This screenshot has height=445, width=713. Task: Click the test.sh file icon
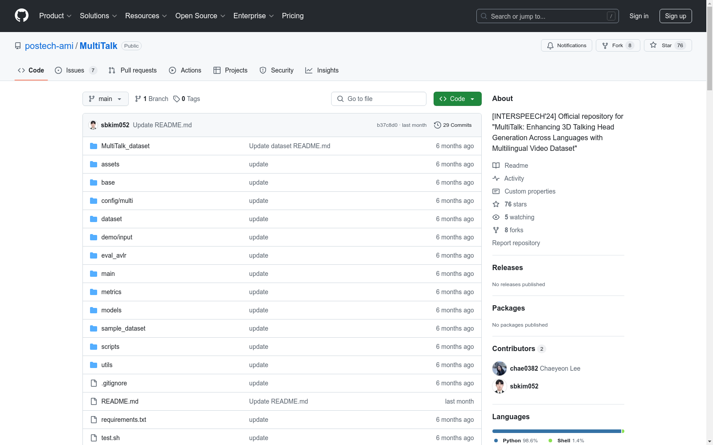click(x=94, y=438)
